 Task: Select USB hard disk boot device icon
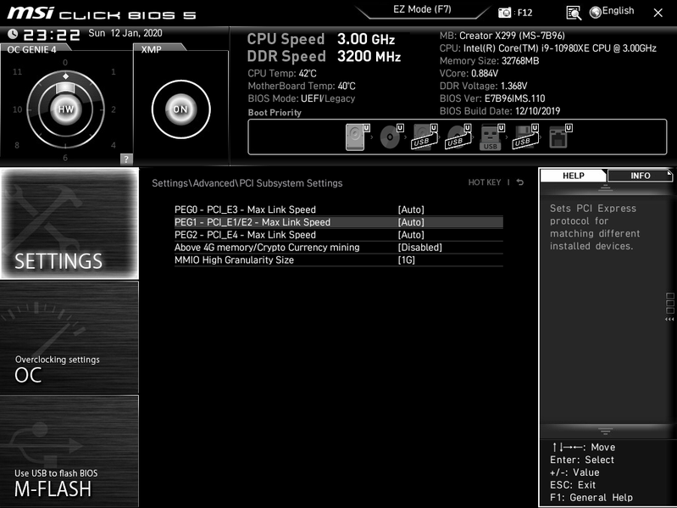point(425,137)
